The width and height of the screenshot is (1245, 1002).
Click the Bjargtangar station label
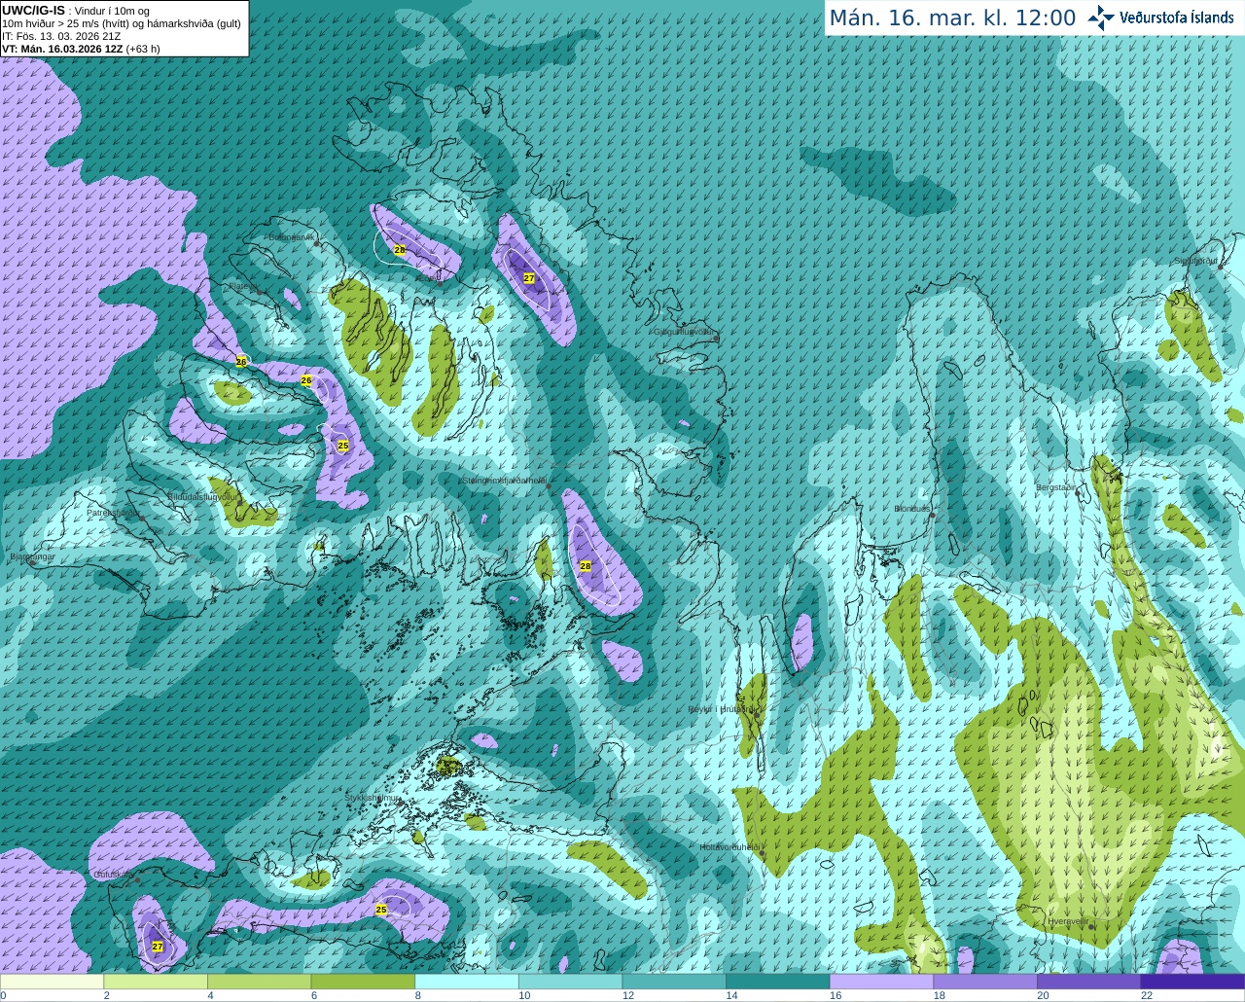point(31,556)
